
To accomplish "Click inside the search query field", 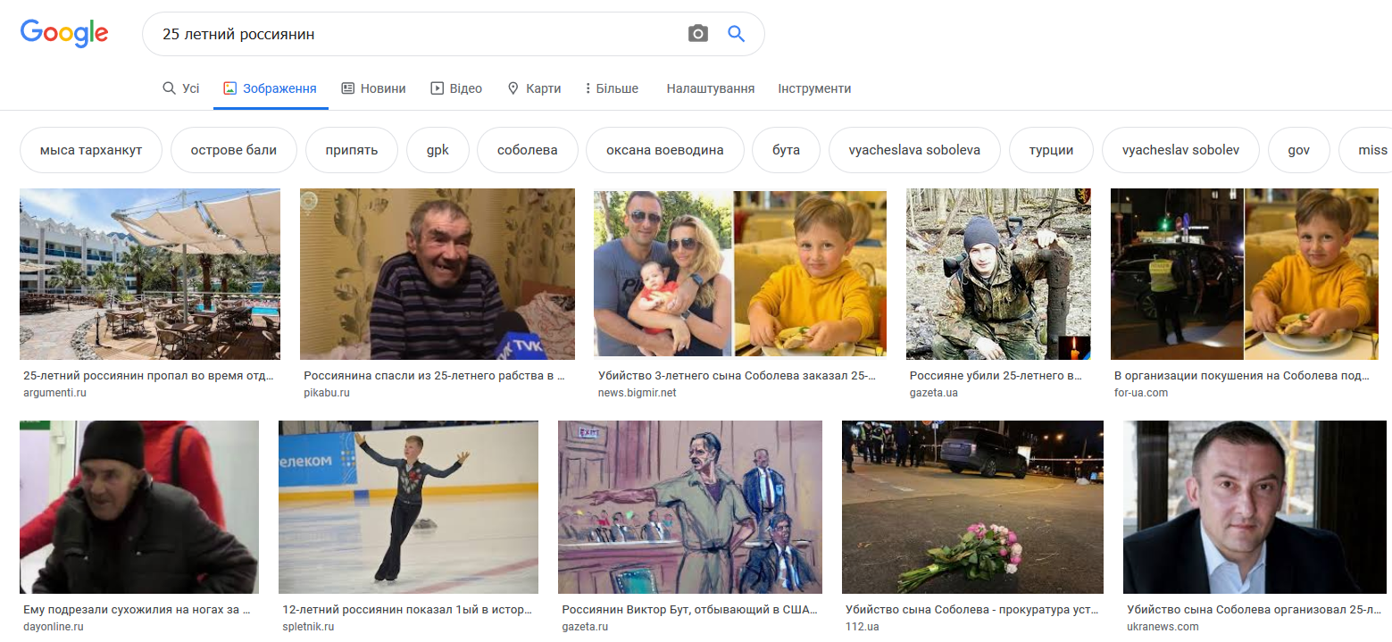I will 411,34.
